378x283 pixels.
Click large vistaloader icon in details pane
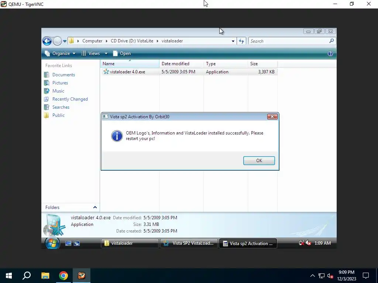[x=55, y=225]
